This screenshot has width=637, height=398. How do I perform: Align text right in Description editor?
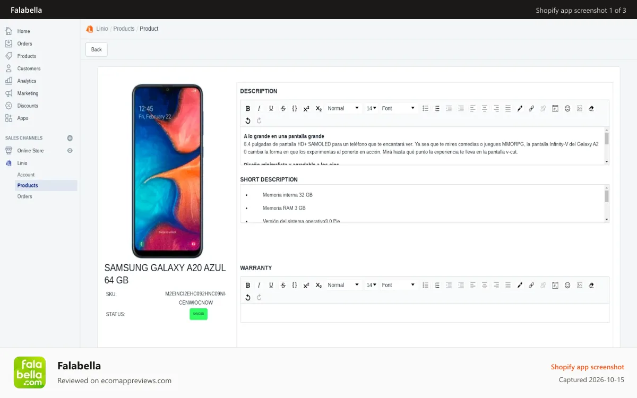click(x=496, y=108)
